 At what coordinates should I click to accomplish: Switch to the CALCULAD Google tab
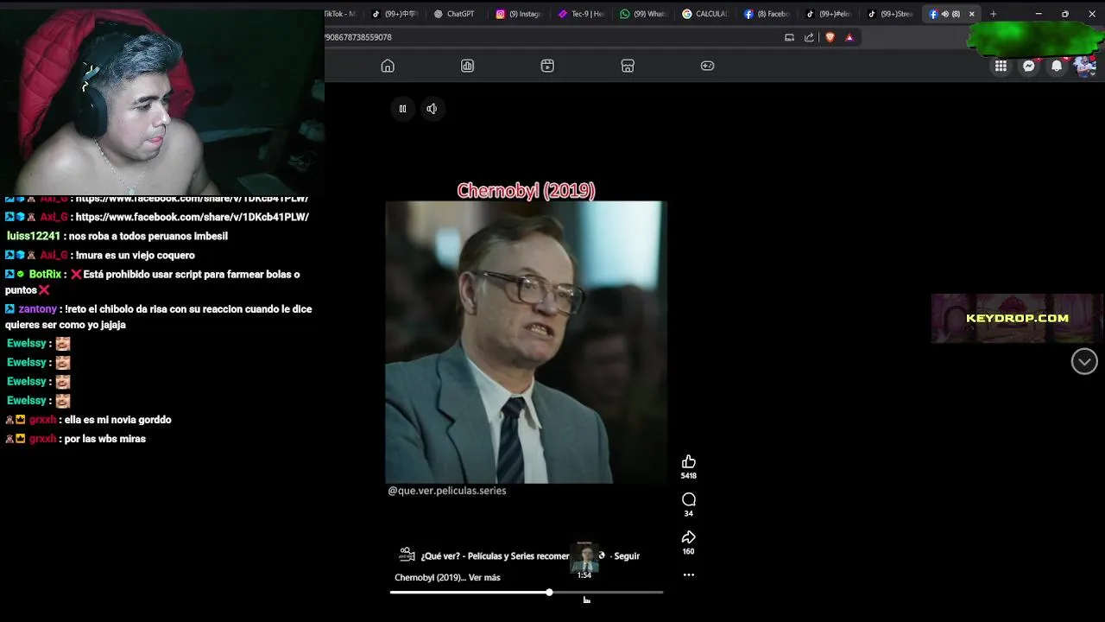(706, 14)
